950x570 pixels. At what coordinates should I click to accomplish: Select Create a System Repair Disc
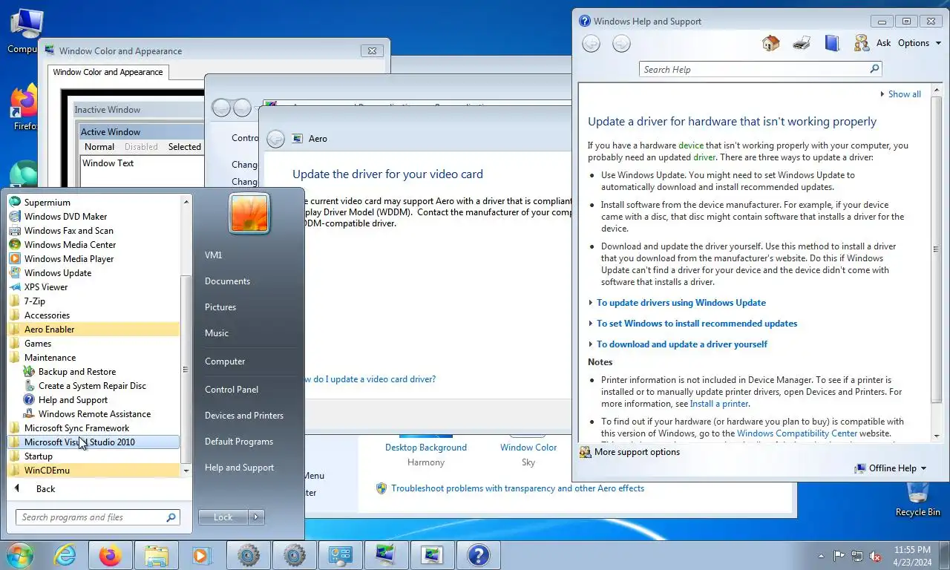click(x=92, y=385)
